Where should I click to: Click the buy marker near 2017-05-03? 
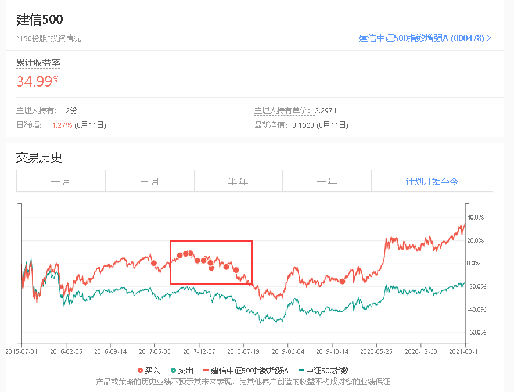pos(154,263)
